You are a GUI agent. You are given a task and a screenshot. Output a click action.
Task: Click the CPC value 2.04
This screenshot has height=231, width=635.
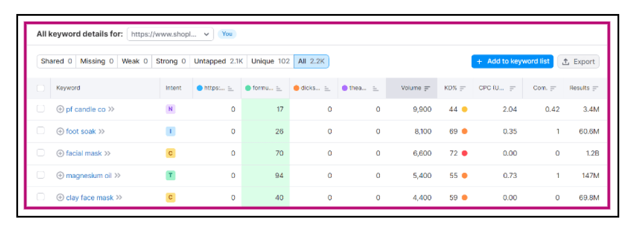click(x=510, y=109)
